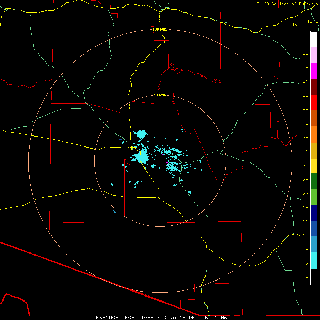Click the 66 legend value
Screen dimensions: 320x320
point(305,39)
